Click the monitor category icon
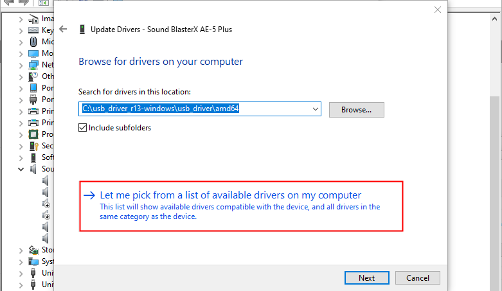502x291 pixels. click(x=34, y=53)
